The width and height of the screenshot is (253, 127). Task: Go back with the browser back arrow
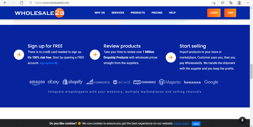5,3
